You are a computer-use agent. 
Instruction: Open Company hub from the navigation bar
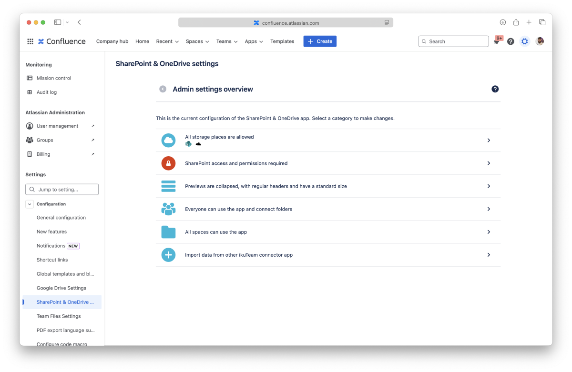[112, 41]
